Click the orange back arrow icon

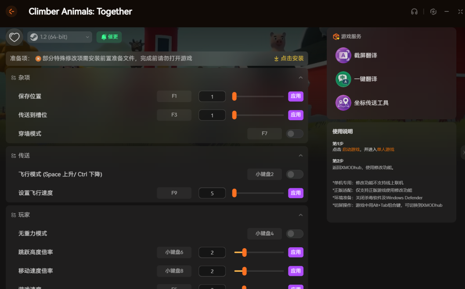(11, 11)
